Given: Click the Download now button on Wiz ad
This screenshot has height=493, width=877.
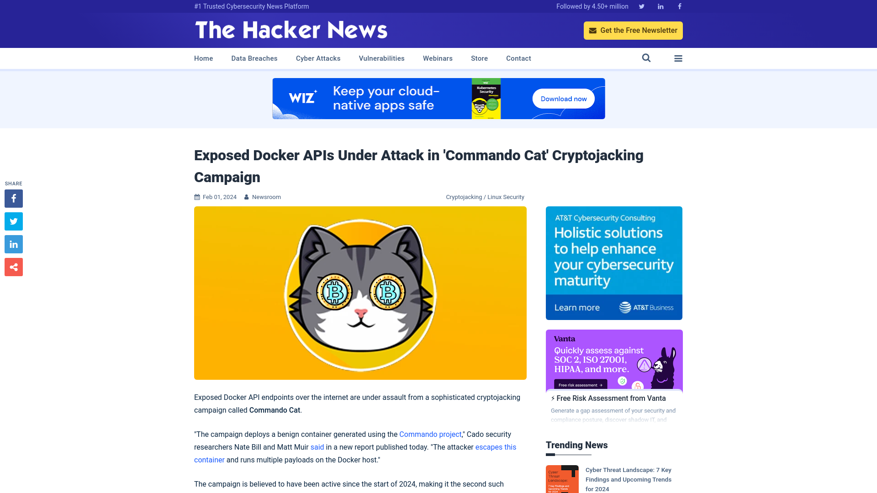Looking at the screenshot, I should tap(564, 98).
